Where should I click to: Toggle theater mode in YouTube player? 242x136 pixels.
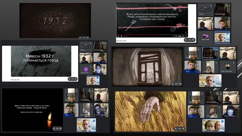(183, 36)
